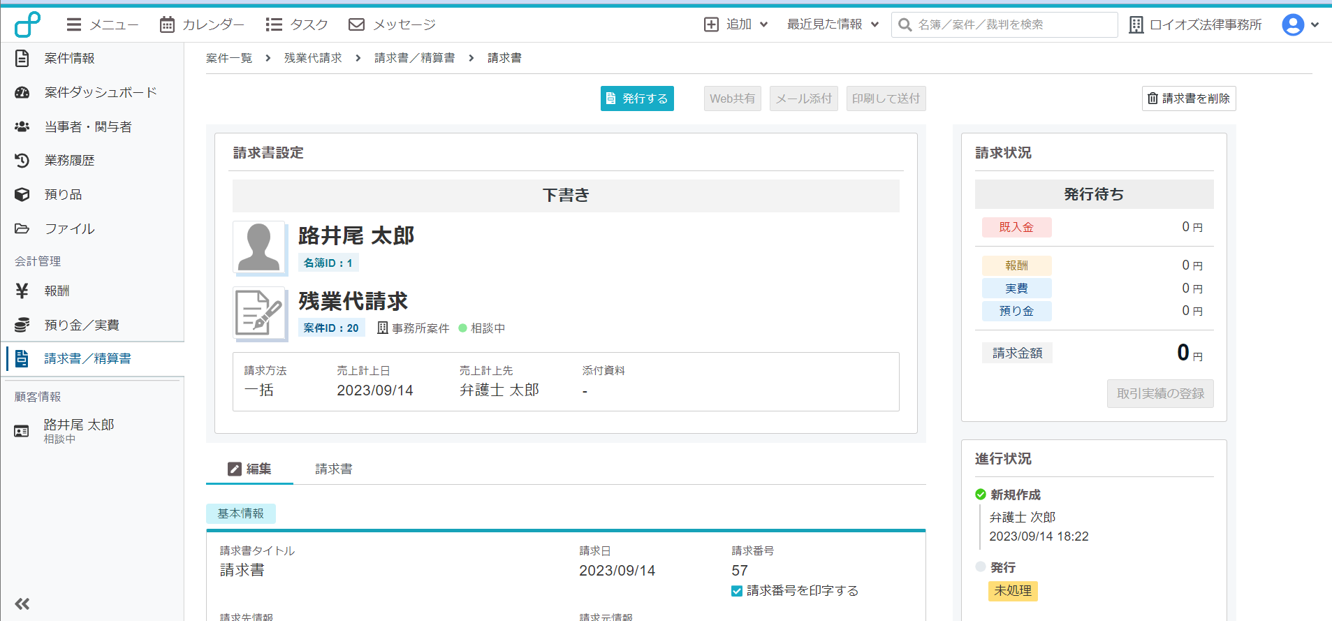Click the app logo icon
This screenshot has width=1332, height=621.
[x=28, y=24]
